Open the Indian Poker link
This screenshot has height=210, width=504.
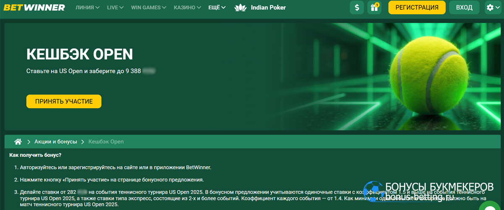pyautogui.click(x=268, y=8)
